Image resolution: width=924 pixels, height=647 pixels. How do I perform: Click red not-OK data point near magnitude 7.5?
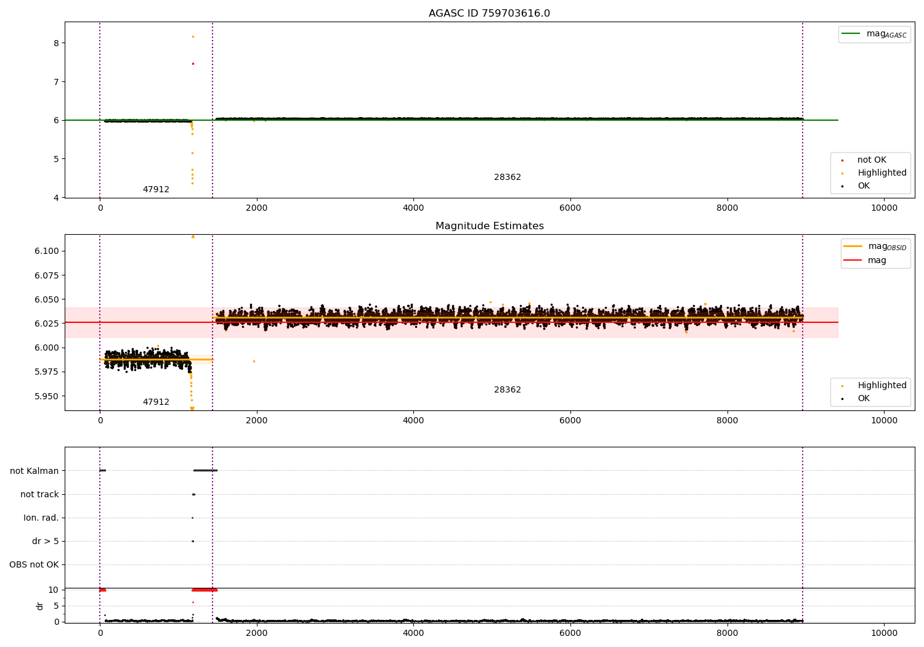point(193,63)
